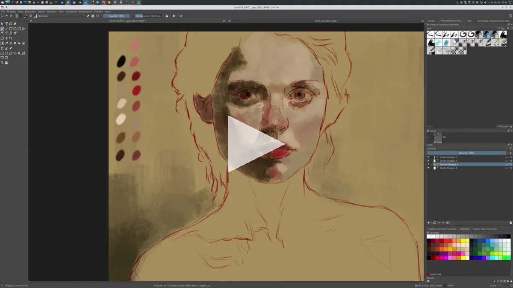Pick the Rectangle shape tool
The width and height of the screenshot is (513, 288).
(11, 29)
